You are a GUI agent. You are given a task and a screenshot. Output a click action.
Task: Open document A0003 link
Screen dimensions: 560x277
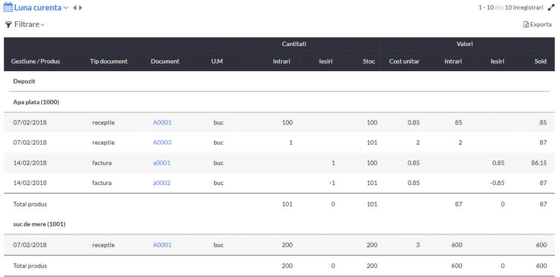[162, 143]
